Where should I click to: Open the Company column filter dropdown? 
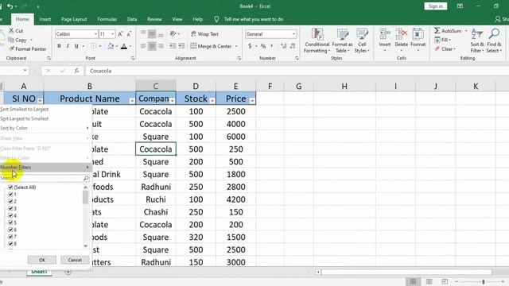[x=172, y=101]
